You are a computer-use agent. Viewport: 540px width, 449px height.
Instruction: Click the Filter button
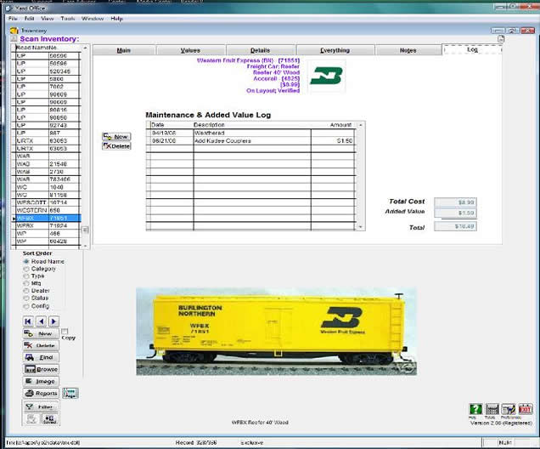[41, 407]
